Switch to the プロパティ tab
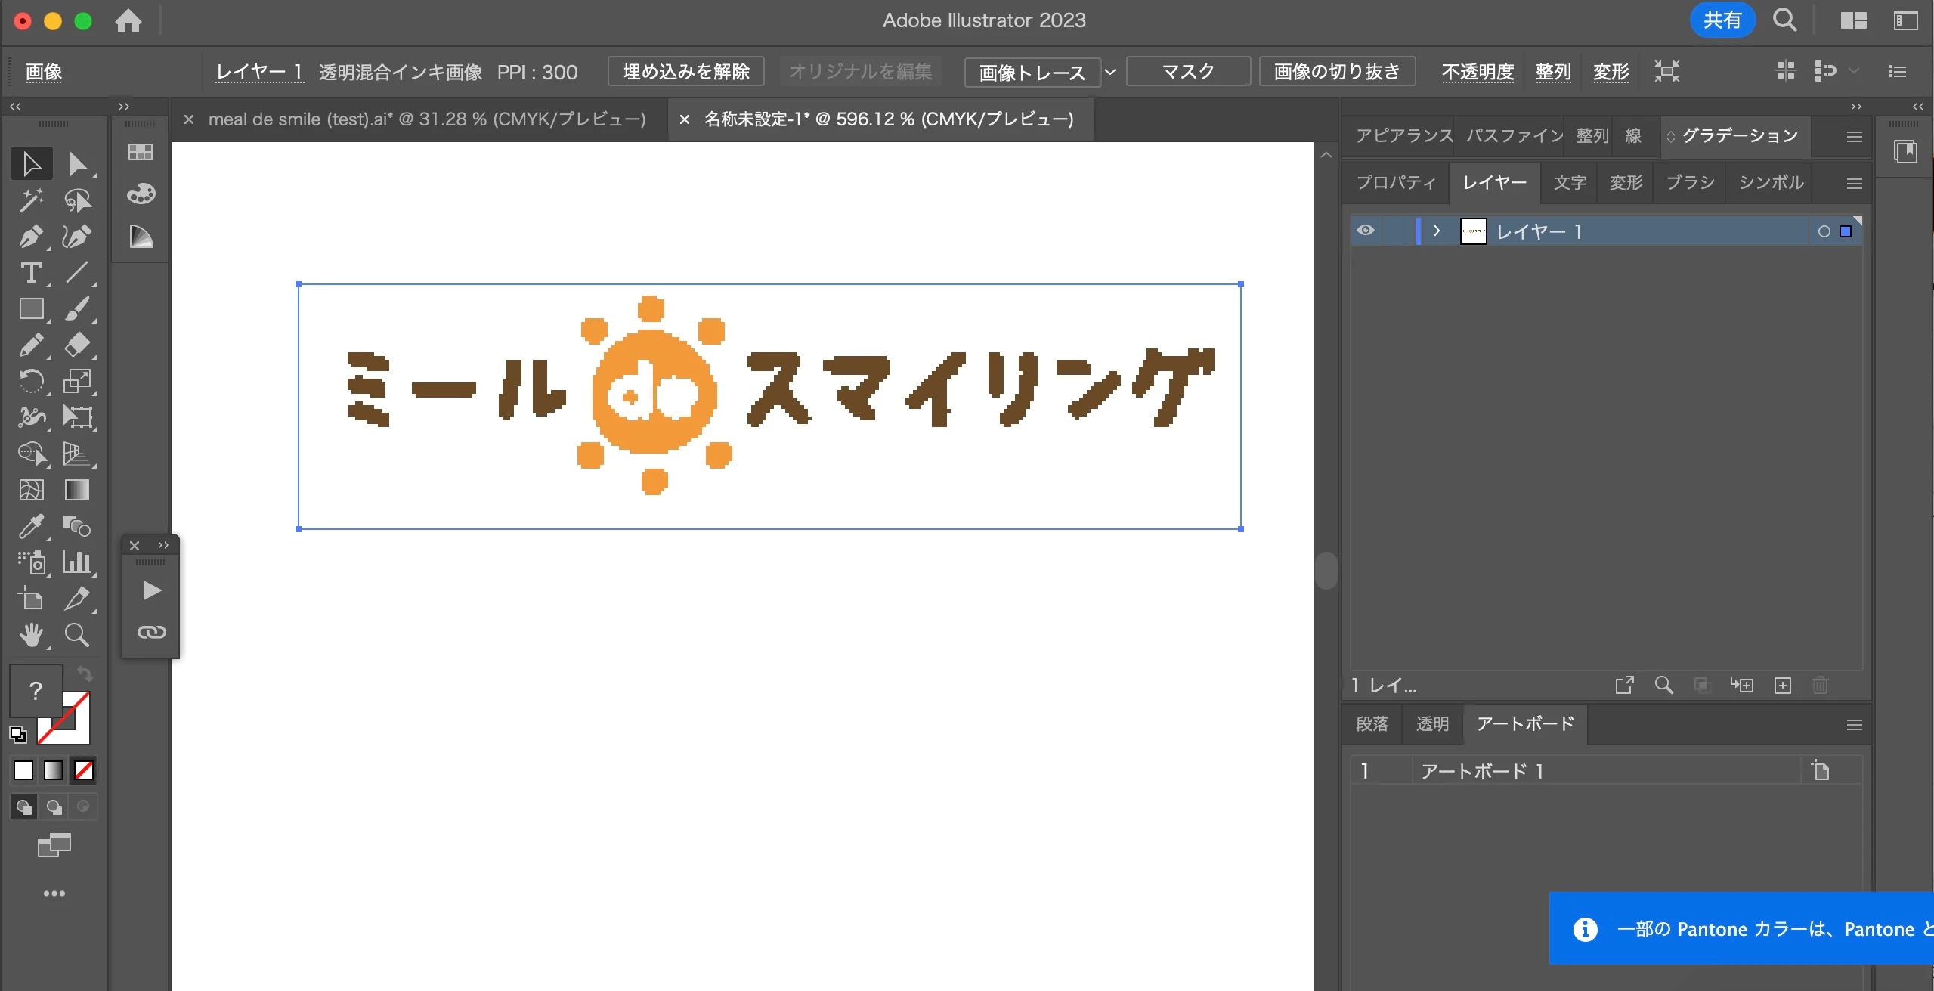This screenshot has width=1934, height=991. coord(1395,183)
